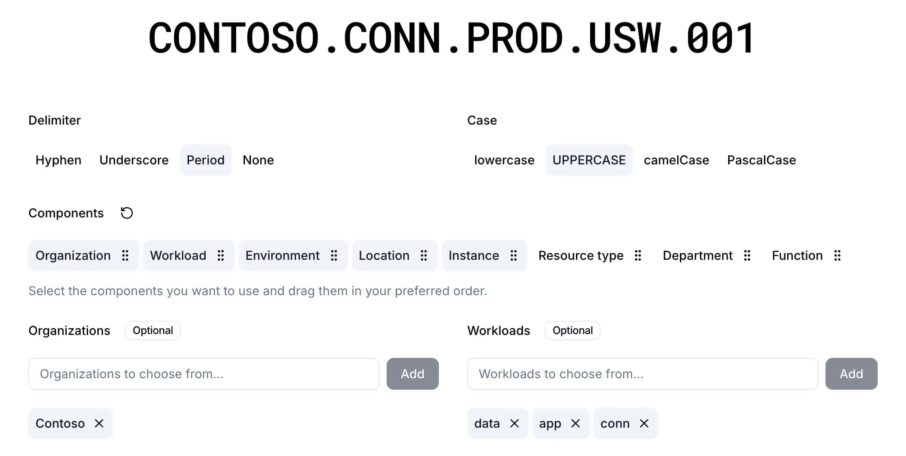Click the Instance drag handle
This screenshot has width=906, height=456.
click(x=514, y=255)
